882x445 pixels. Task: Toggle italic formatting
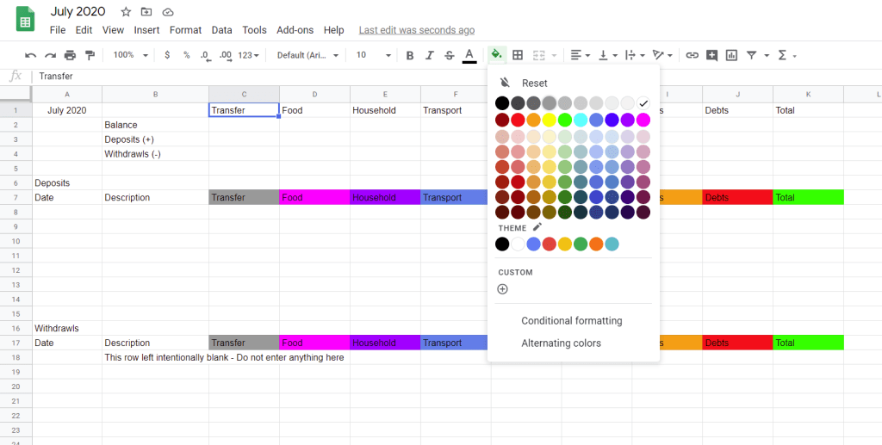(430, 55)
